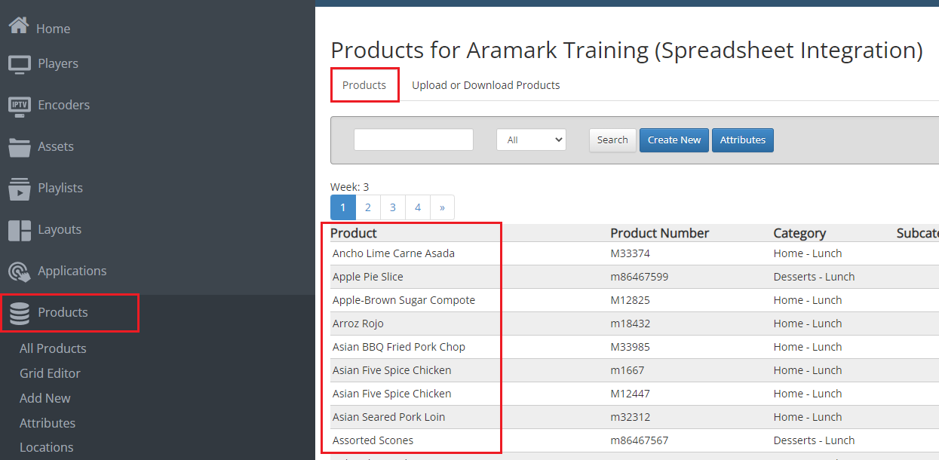Select Arroz Rojo product
This screenshot has height=460, width=939.
pos(358,324)
